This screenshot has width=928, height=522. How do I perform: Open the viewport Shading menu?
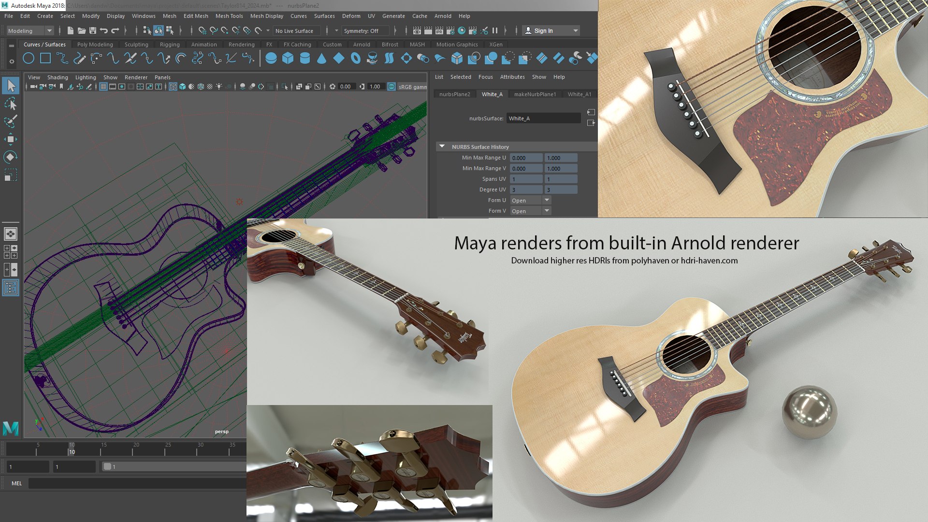[x=58, y=77]
